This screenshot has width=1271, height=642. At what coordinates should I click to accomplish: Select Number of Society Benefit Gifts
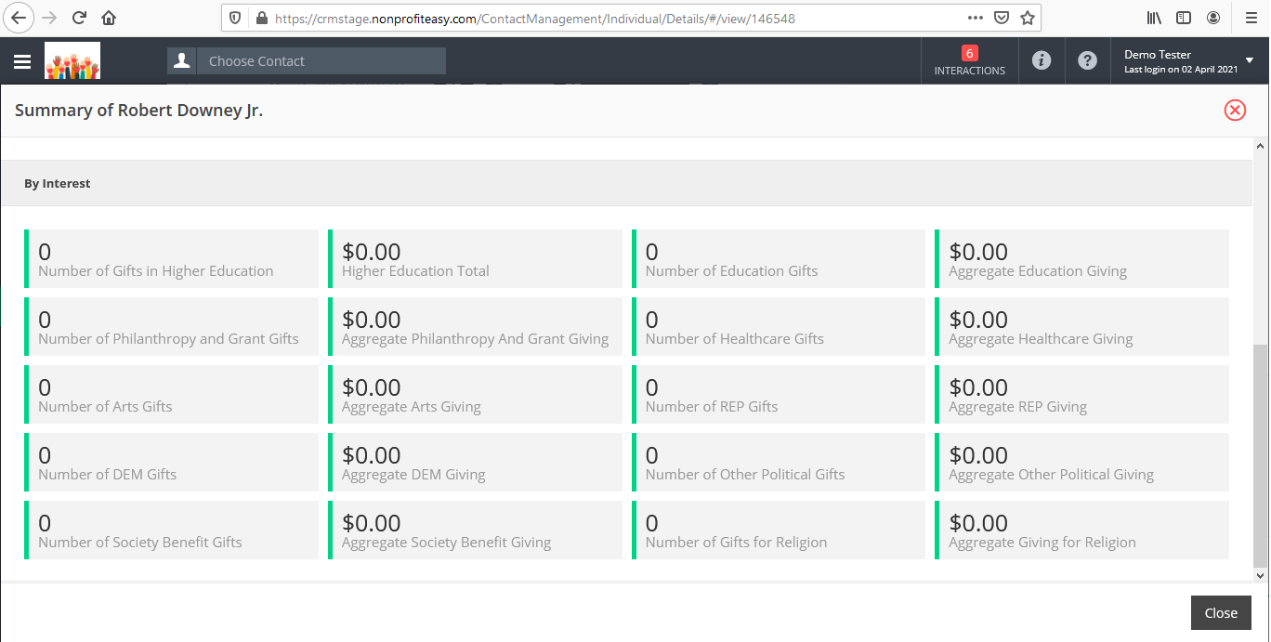point(171,531)
